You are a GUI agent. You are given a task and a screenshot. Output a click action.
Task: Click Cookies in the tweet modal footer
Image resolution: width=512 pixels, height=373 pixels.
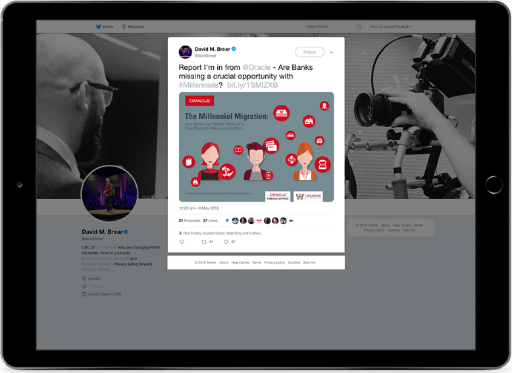[294, 262]
